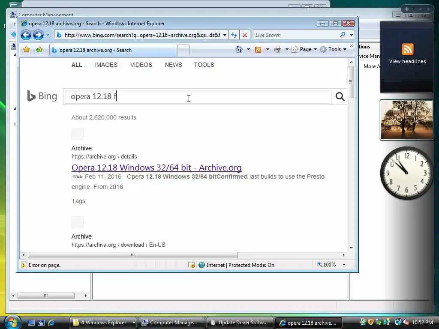Click the address bar URL field
This screenshot has width=439, height=329.
(142, 35)
